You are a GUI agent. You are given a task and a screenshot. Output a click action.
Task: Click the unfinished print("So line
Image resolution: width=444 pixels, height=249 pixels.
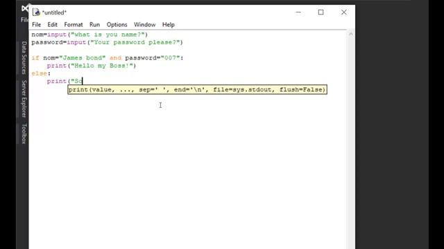click(x=65, y=82)
